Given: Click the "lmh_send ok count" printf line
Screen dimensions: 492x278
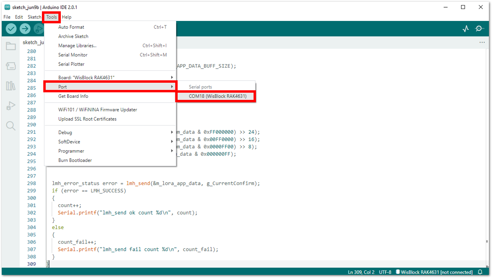Looking at the screenshot, I should coord(128,212).
